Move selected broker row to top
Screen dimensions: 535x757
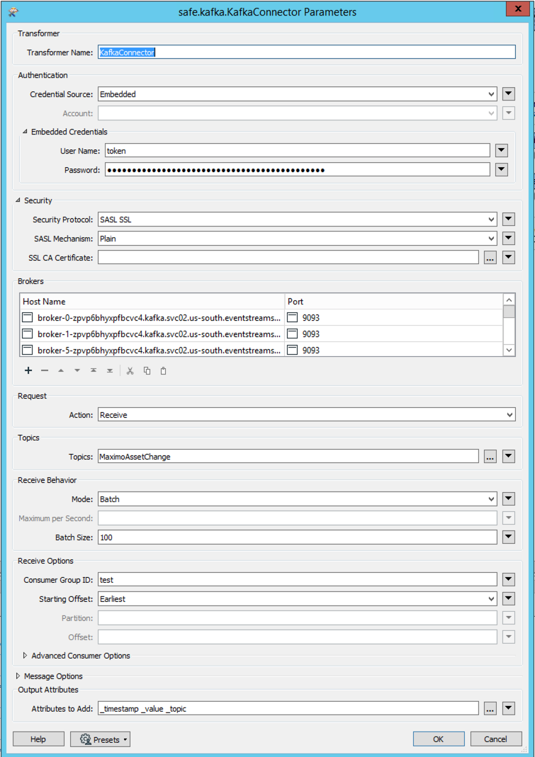coord(94,370)
